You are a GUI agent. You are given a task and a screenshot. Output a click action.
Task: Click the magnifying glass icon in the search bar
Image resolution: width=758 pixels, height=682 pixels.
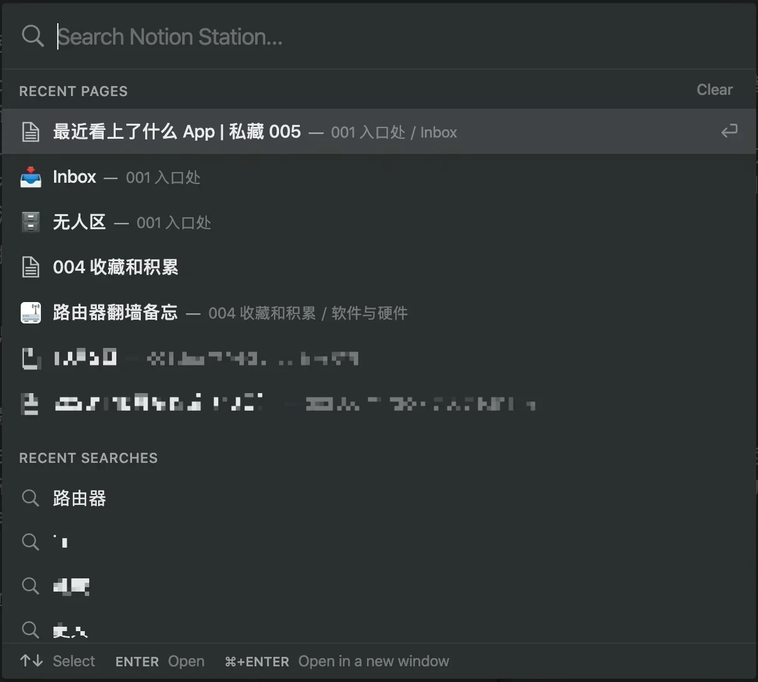[x=33, y=36]
